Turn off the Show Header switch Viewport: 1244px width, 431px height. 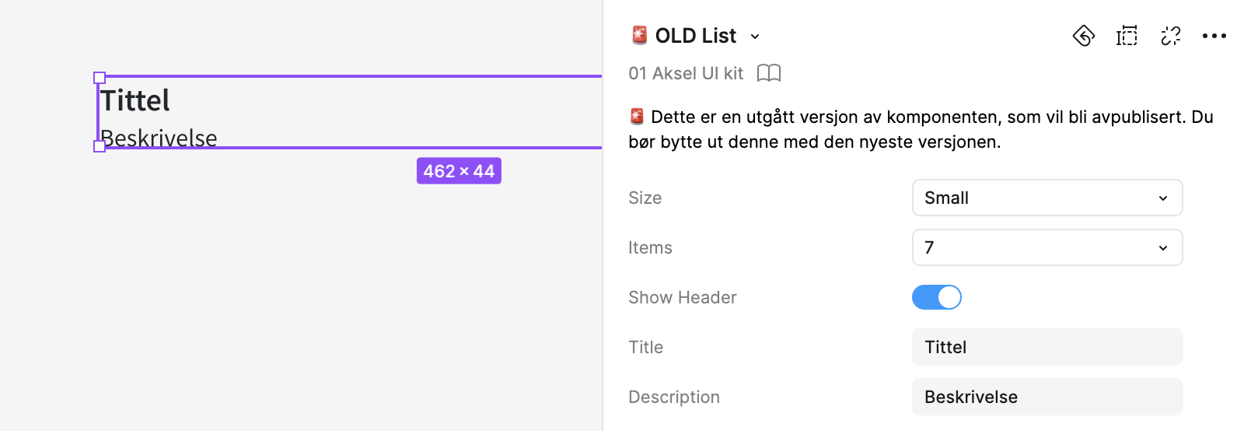click(936, 297)
